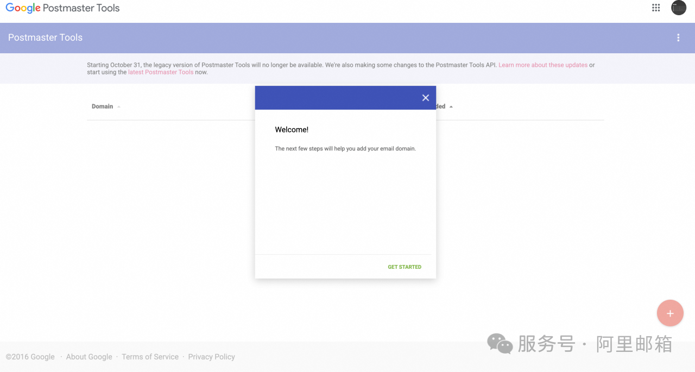695x372 pixels.
Task: Open the About Google footer link
Action: click(x=89, y=357)
